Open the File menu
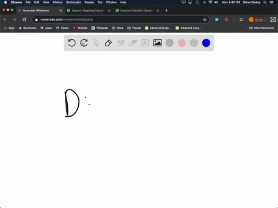278x208 pixels. 28,2
